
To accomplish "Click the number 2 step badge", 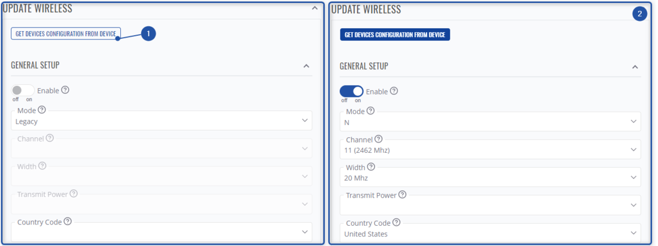I will (x=640, y=14).
